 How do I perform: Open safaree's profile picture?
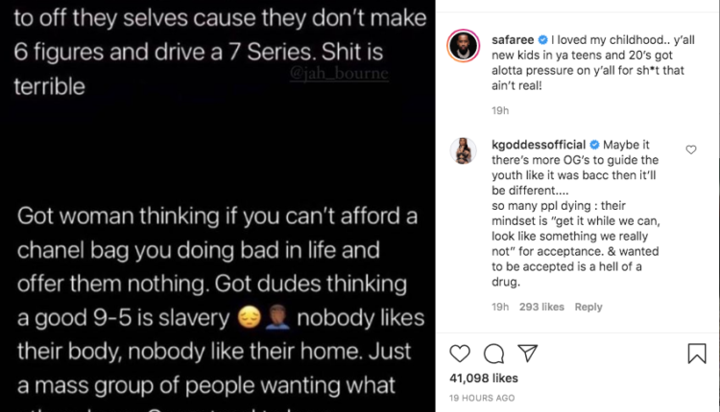pos(464,46)
